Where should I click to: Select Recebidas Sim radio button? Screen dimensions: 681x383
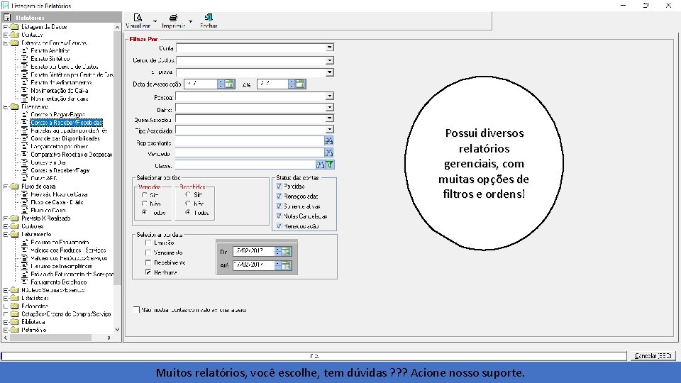(x=187, y=194)
